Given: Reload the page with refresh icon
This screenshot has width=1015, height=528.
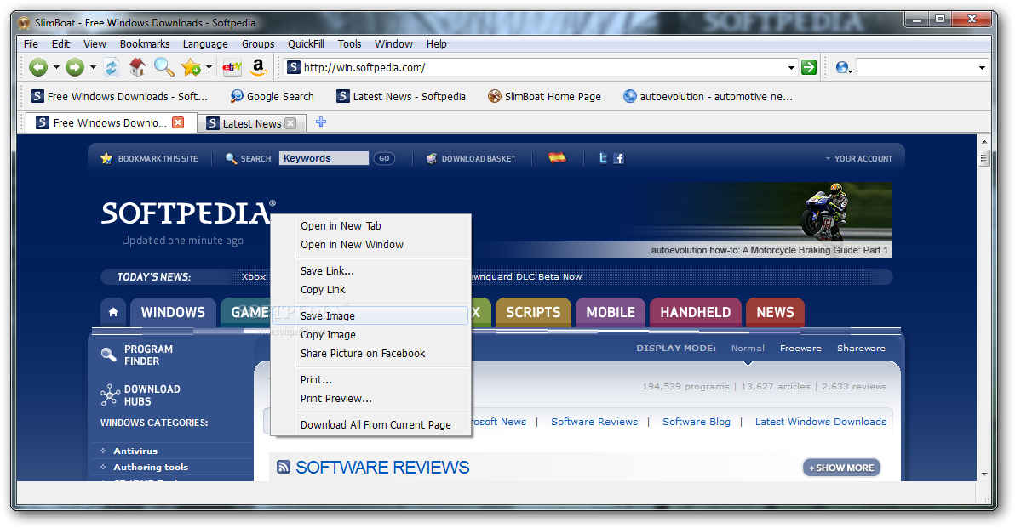Looking at the screenshot, I should [112, 67].
